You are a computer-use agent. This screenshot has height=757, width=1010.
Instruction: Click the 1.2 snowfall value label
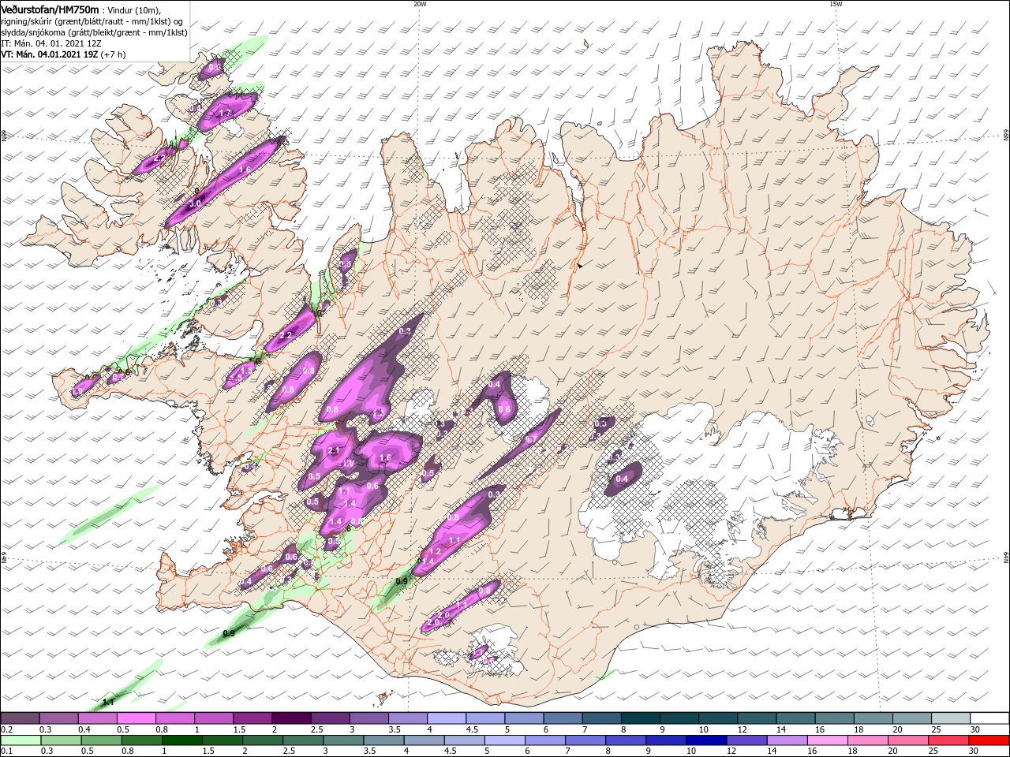pyautogui.click(x=435, y=551)
